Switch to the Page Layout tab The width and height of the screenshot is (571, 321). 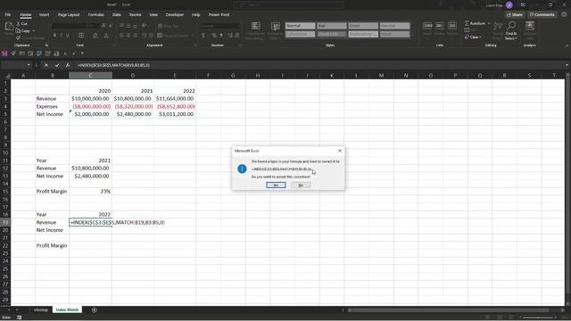click(69, 14)
